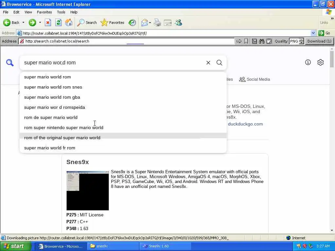Open the IE address bar dropdown arrow
Image resolution: width=335 pixels, height=251 pixels.
pyautogui.click(x=313, y=33)
